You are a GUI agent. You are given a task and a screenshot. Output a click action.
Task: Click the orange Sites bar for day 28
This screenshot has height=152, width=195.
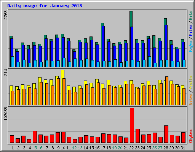pyautogui.click(x=167, y=91)
